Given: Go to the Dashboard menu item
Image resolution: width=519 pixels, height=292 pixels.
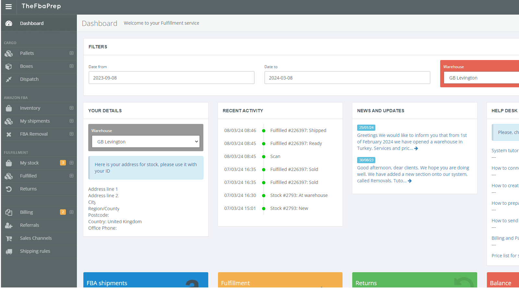Looking at the screenshot, I should (x=31, y=23).
